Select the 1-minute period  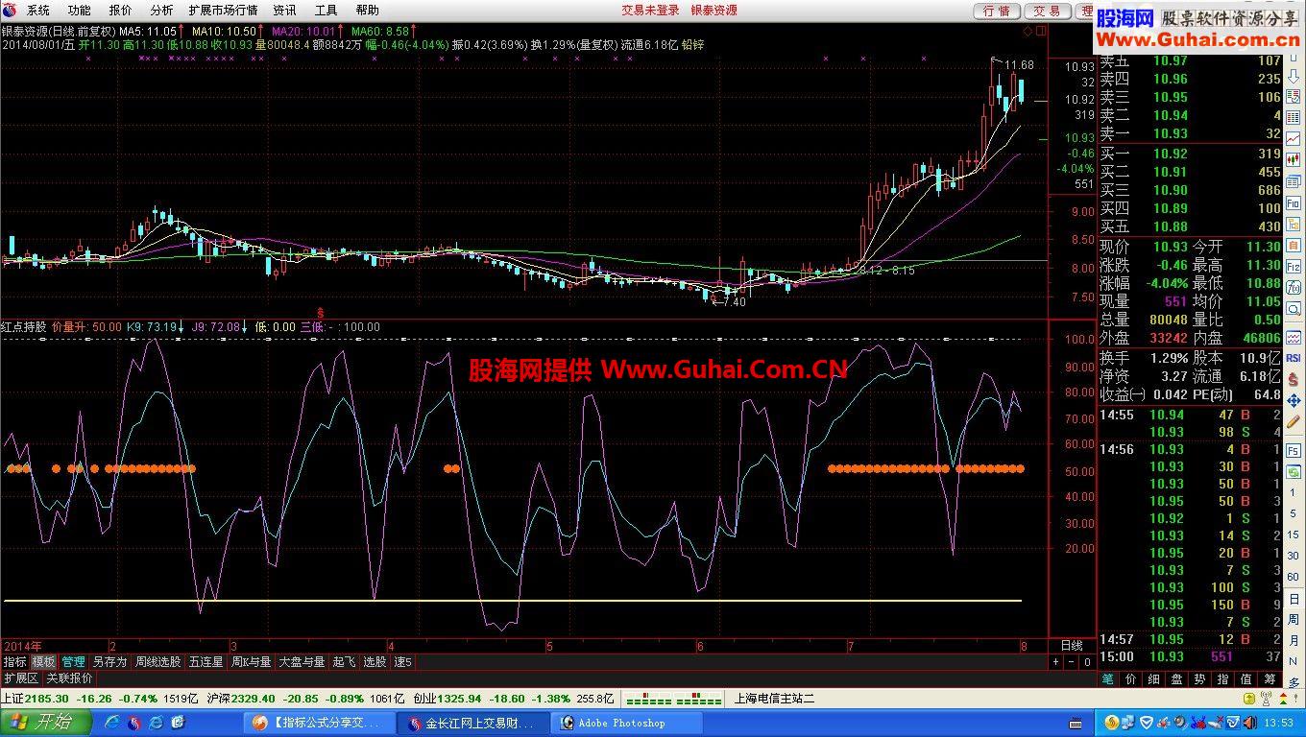pos(1294,493)
